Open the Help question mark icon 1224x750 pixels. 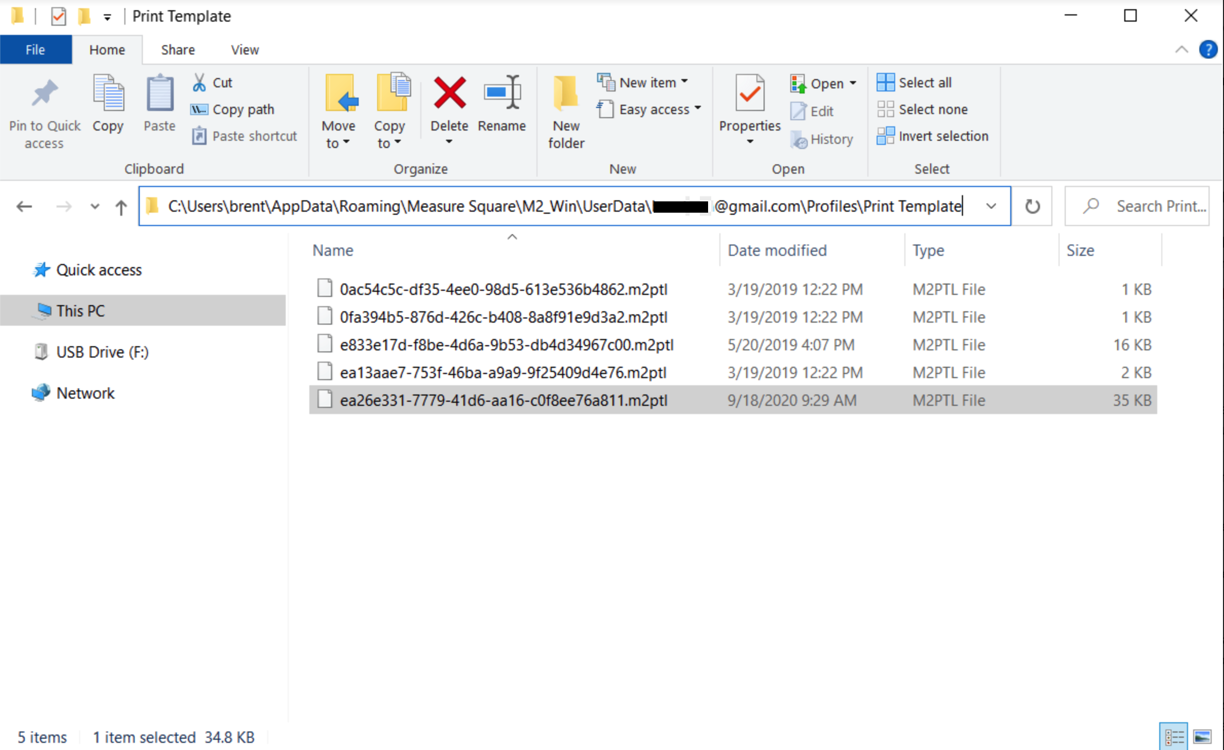click(x=1208, y=50)
